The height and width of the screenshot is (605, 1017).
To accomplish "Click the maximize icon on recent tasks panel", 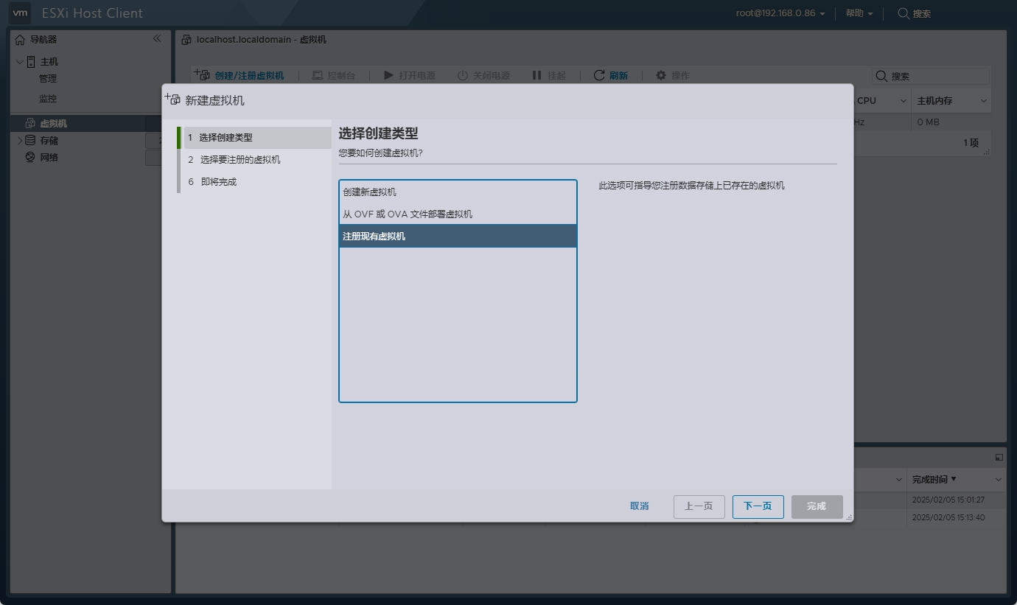I will pyautogui.click(x=999, y=458).
